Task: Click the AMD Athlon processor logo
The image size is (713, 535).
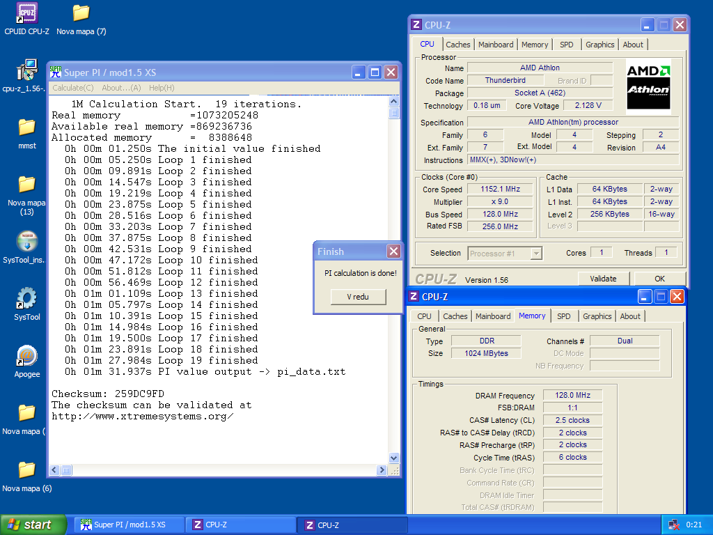Action: click(648, 86)
